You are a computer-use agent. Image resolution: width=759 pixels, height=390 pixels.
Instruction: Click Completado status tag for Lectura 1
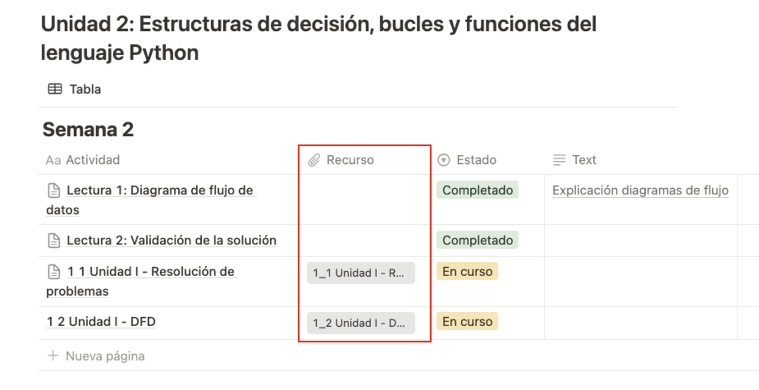[478, 191]
